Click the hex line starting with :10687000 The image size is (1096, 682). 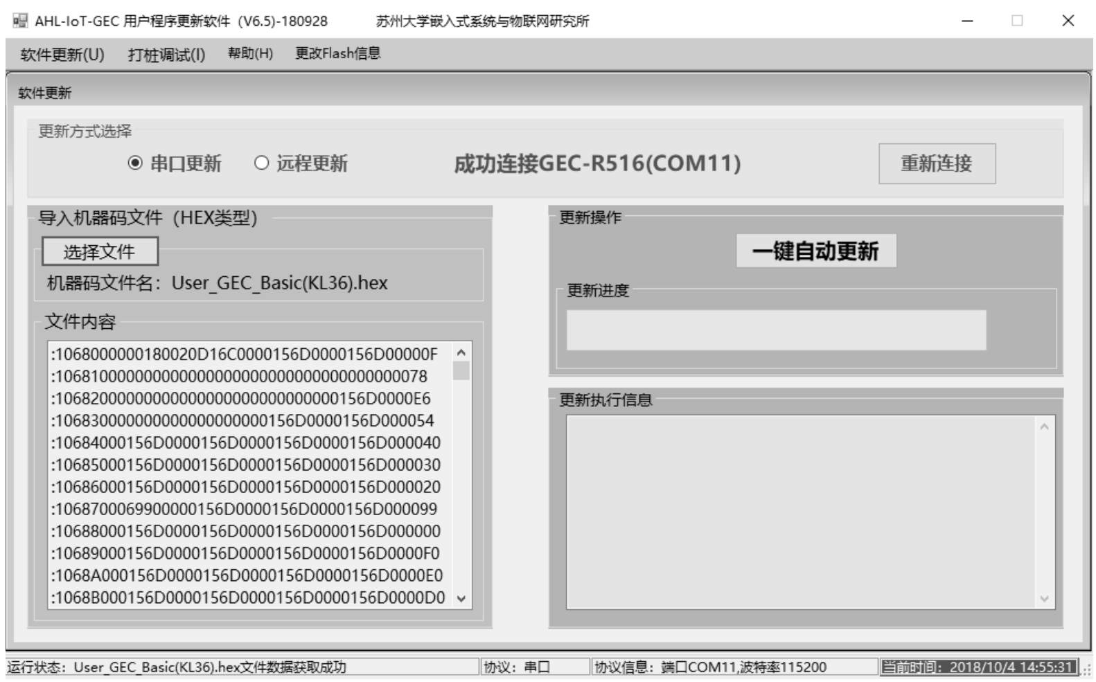point(245,510)
